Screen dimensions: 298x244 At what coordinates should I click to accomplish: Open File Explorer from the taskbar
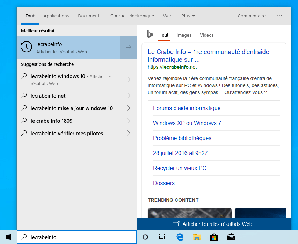click(197, 237)
